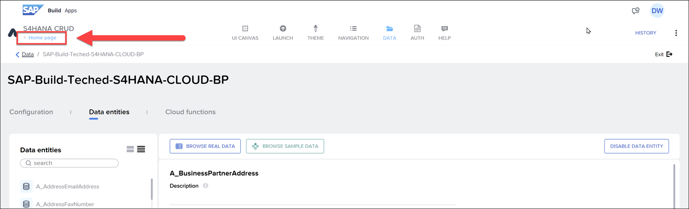This screenshot has width=689, height=209.
Task: Open the History link
Action: click(x=645, y=33)
